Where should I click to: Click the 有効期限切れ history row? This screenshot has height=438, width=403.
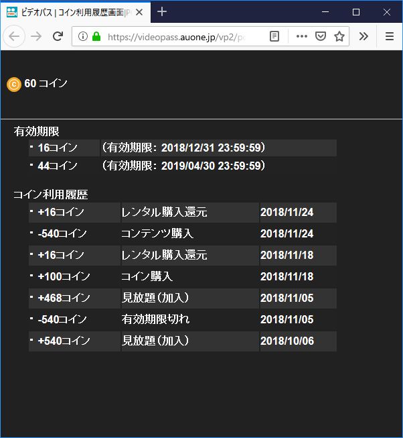point(156,319)
